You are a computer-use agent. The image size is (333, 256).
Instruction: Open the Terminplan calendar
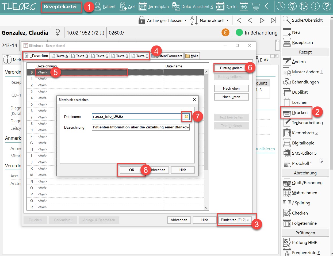[154, 6]
